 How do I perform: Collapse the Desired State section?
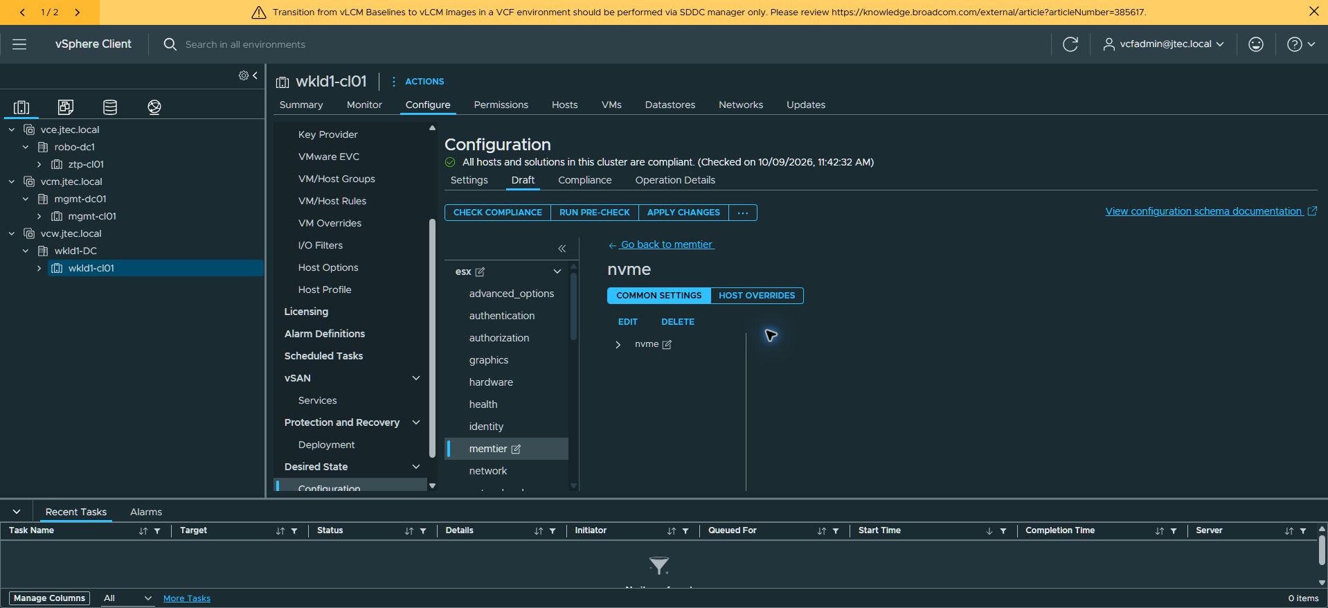[416, 467]
